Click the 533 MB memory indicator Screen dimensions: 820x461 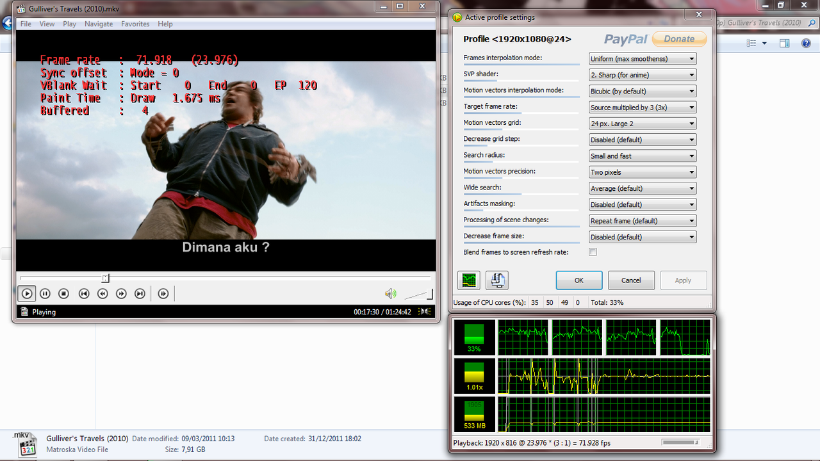point(474,414)
